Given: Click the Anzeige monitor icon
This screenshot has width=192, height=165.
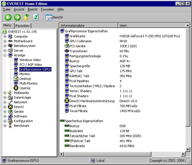Looking at the screenshot, I should (x=10, y=55).
